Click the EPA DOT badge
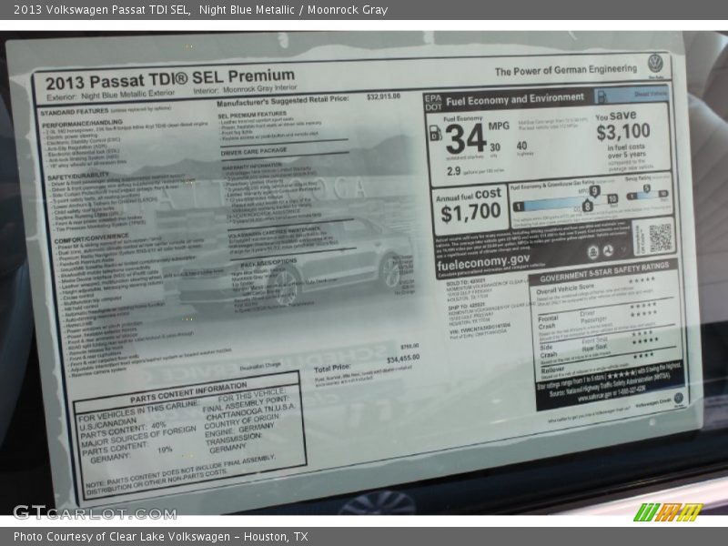Screen dimensions: 728x546 click(x=432, y=102)
